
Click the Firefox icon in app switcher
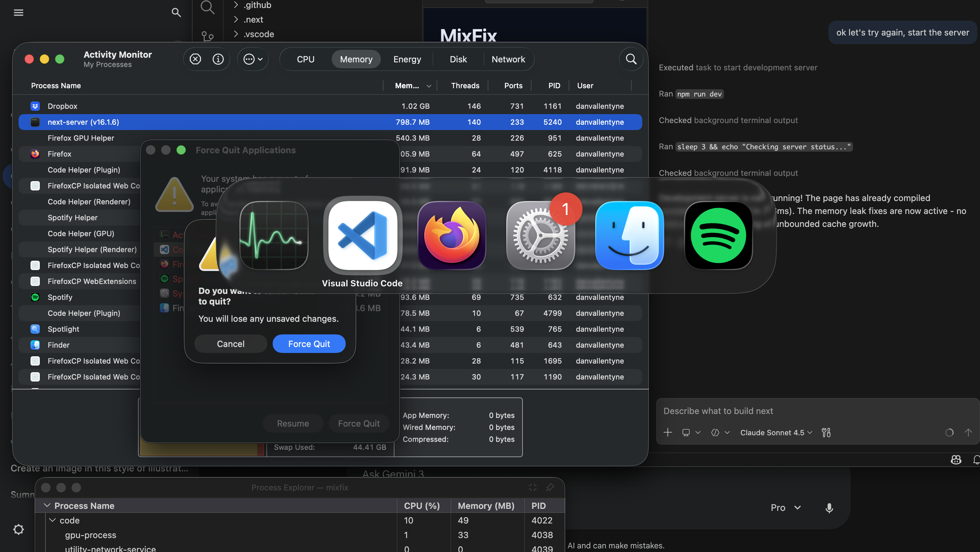(452, 236)
